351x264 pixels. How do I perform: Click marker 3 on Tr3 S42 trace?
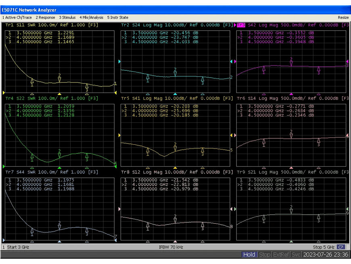[x=319, y=69]
